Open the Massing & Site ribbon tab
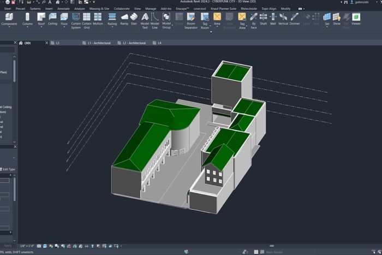This screenshot has width=382, height=255. coord(99,9)
